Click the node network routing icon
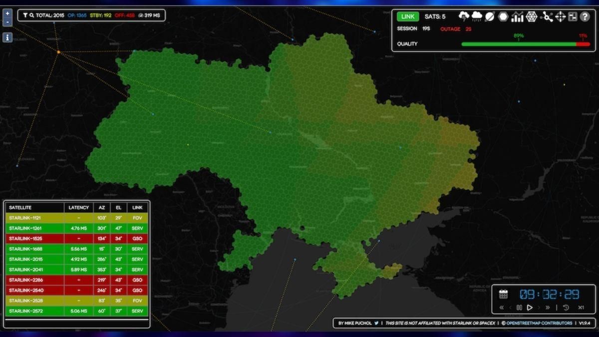This screenshot has width=599, height=337. pyautogui.click(x=547, y=16)
